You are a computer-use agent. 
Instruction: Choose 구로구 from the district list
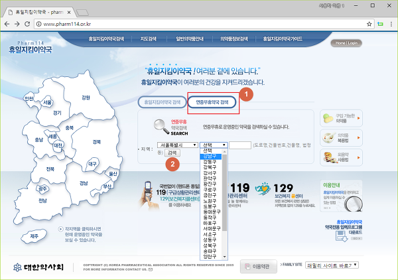pos(211,190)
